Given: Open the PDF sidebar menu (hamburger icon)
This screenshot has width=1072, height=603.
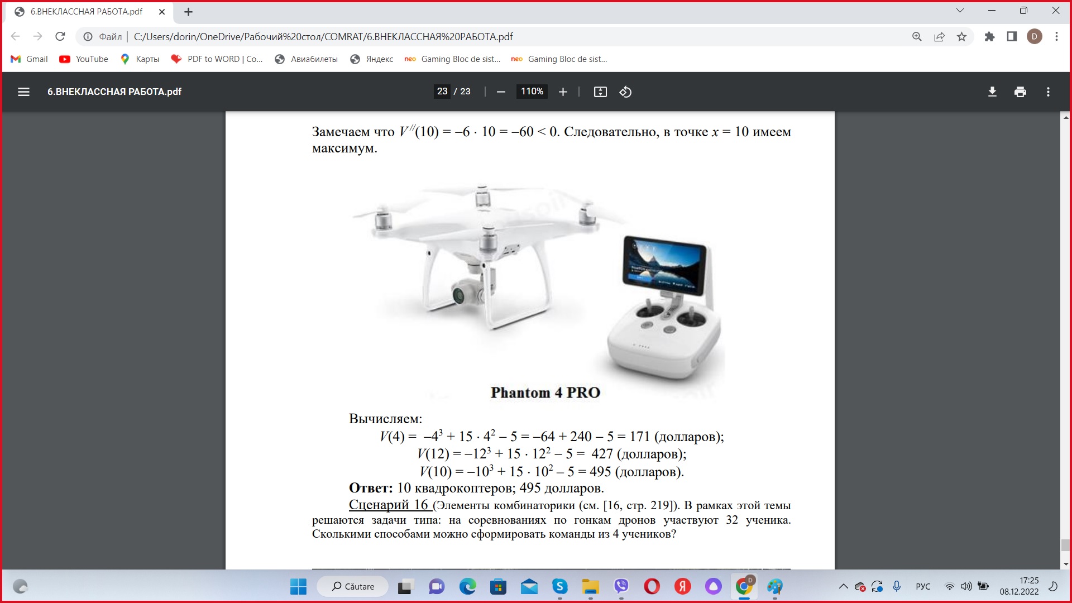Looking at the screenshot, I should [23, 92].
